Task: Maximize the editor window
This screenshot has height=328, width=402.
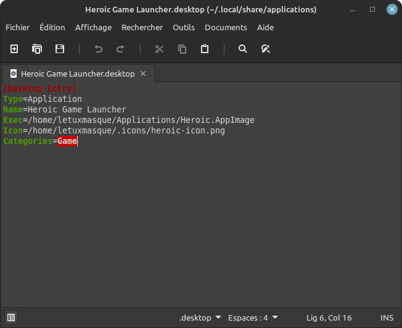Action: click(x=372, y=9)
